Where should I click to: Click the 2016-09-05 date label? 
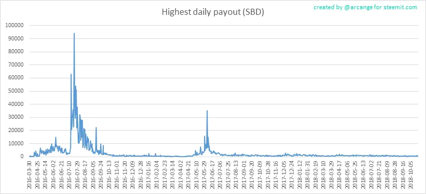(x=93, y=175)
